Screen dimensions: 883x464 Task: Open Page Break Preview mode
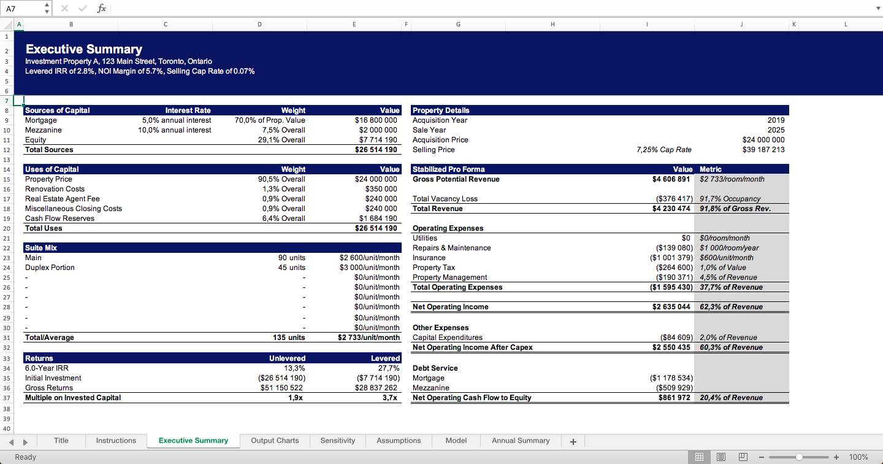(x=743, y=457)
